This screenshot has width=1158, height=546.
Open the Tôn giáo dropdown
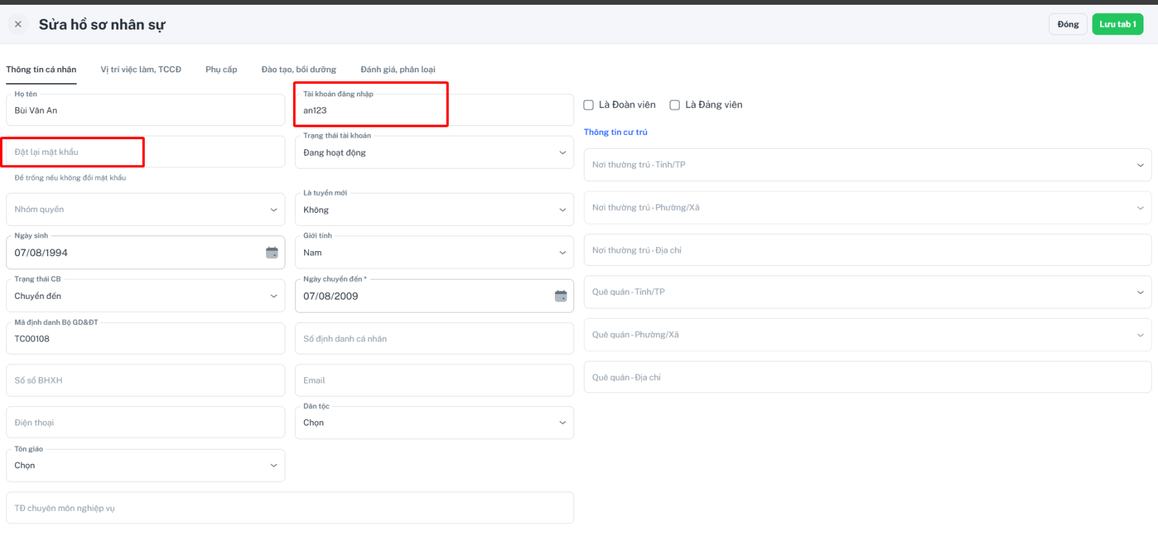(x=145, y=465)
